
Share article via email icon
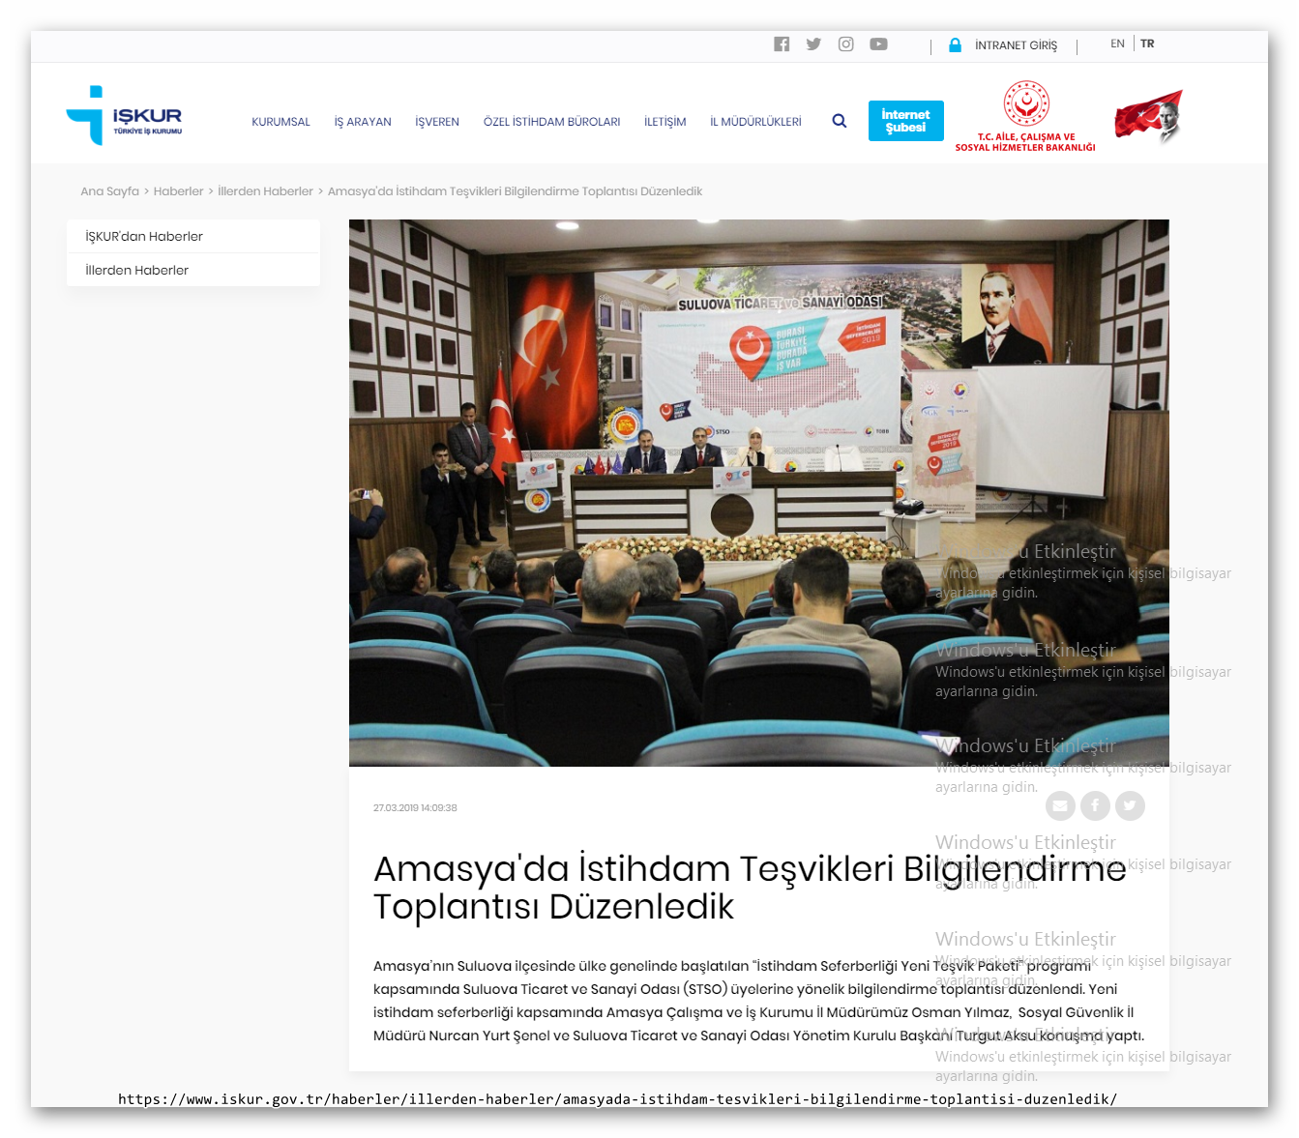click(1060, 805)
